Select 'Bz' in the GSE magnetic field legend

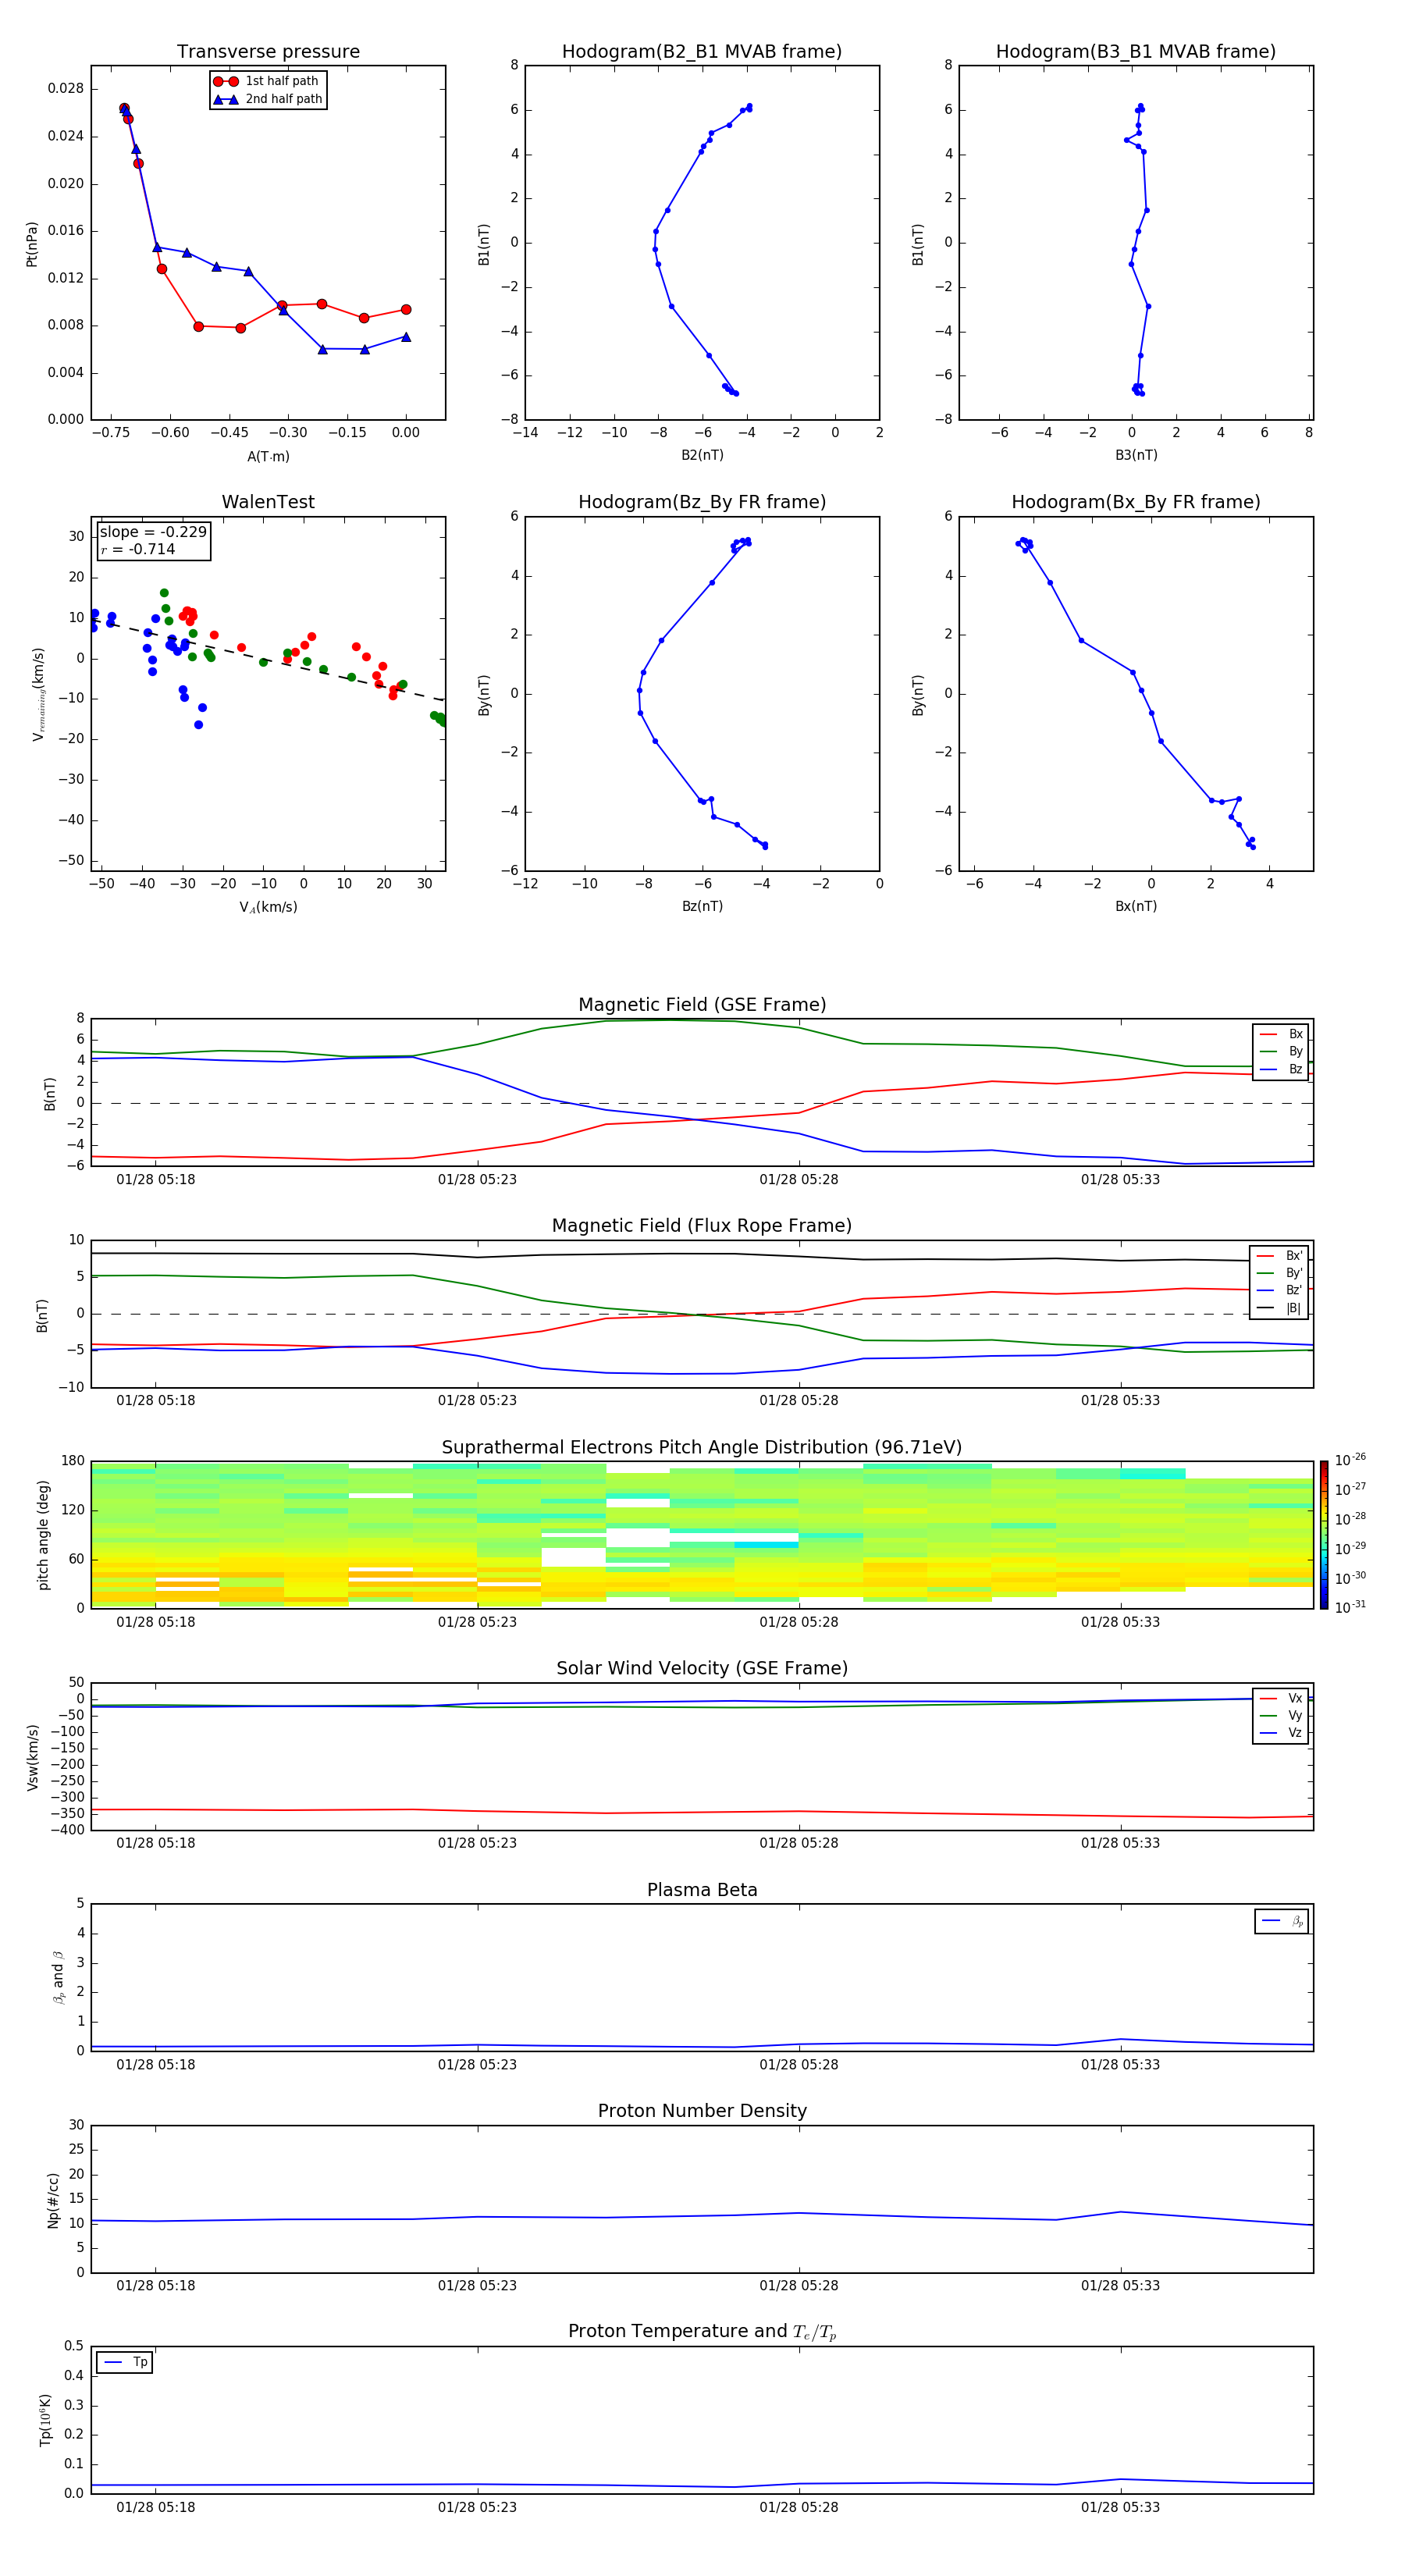(1281, 1070)
